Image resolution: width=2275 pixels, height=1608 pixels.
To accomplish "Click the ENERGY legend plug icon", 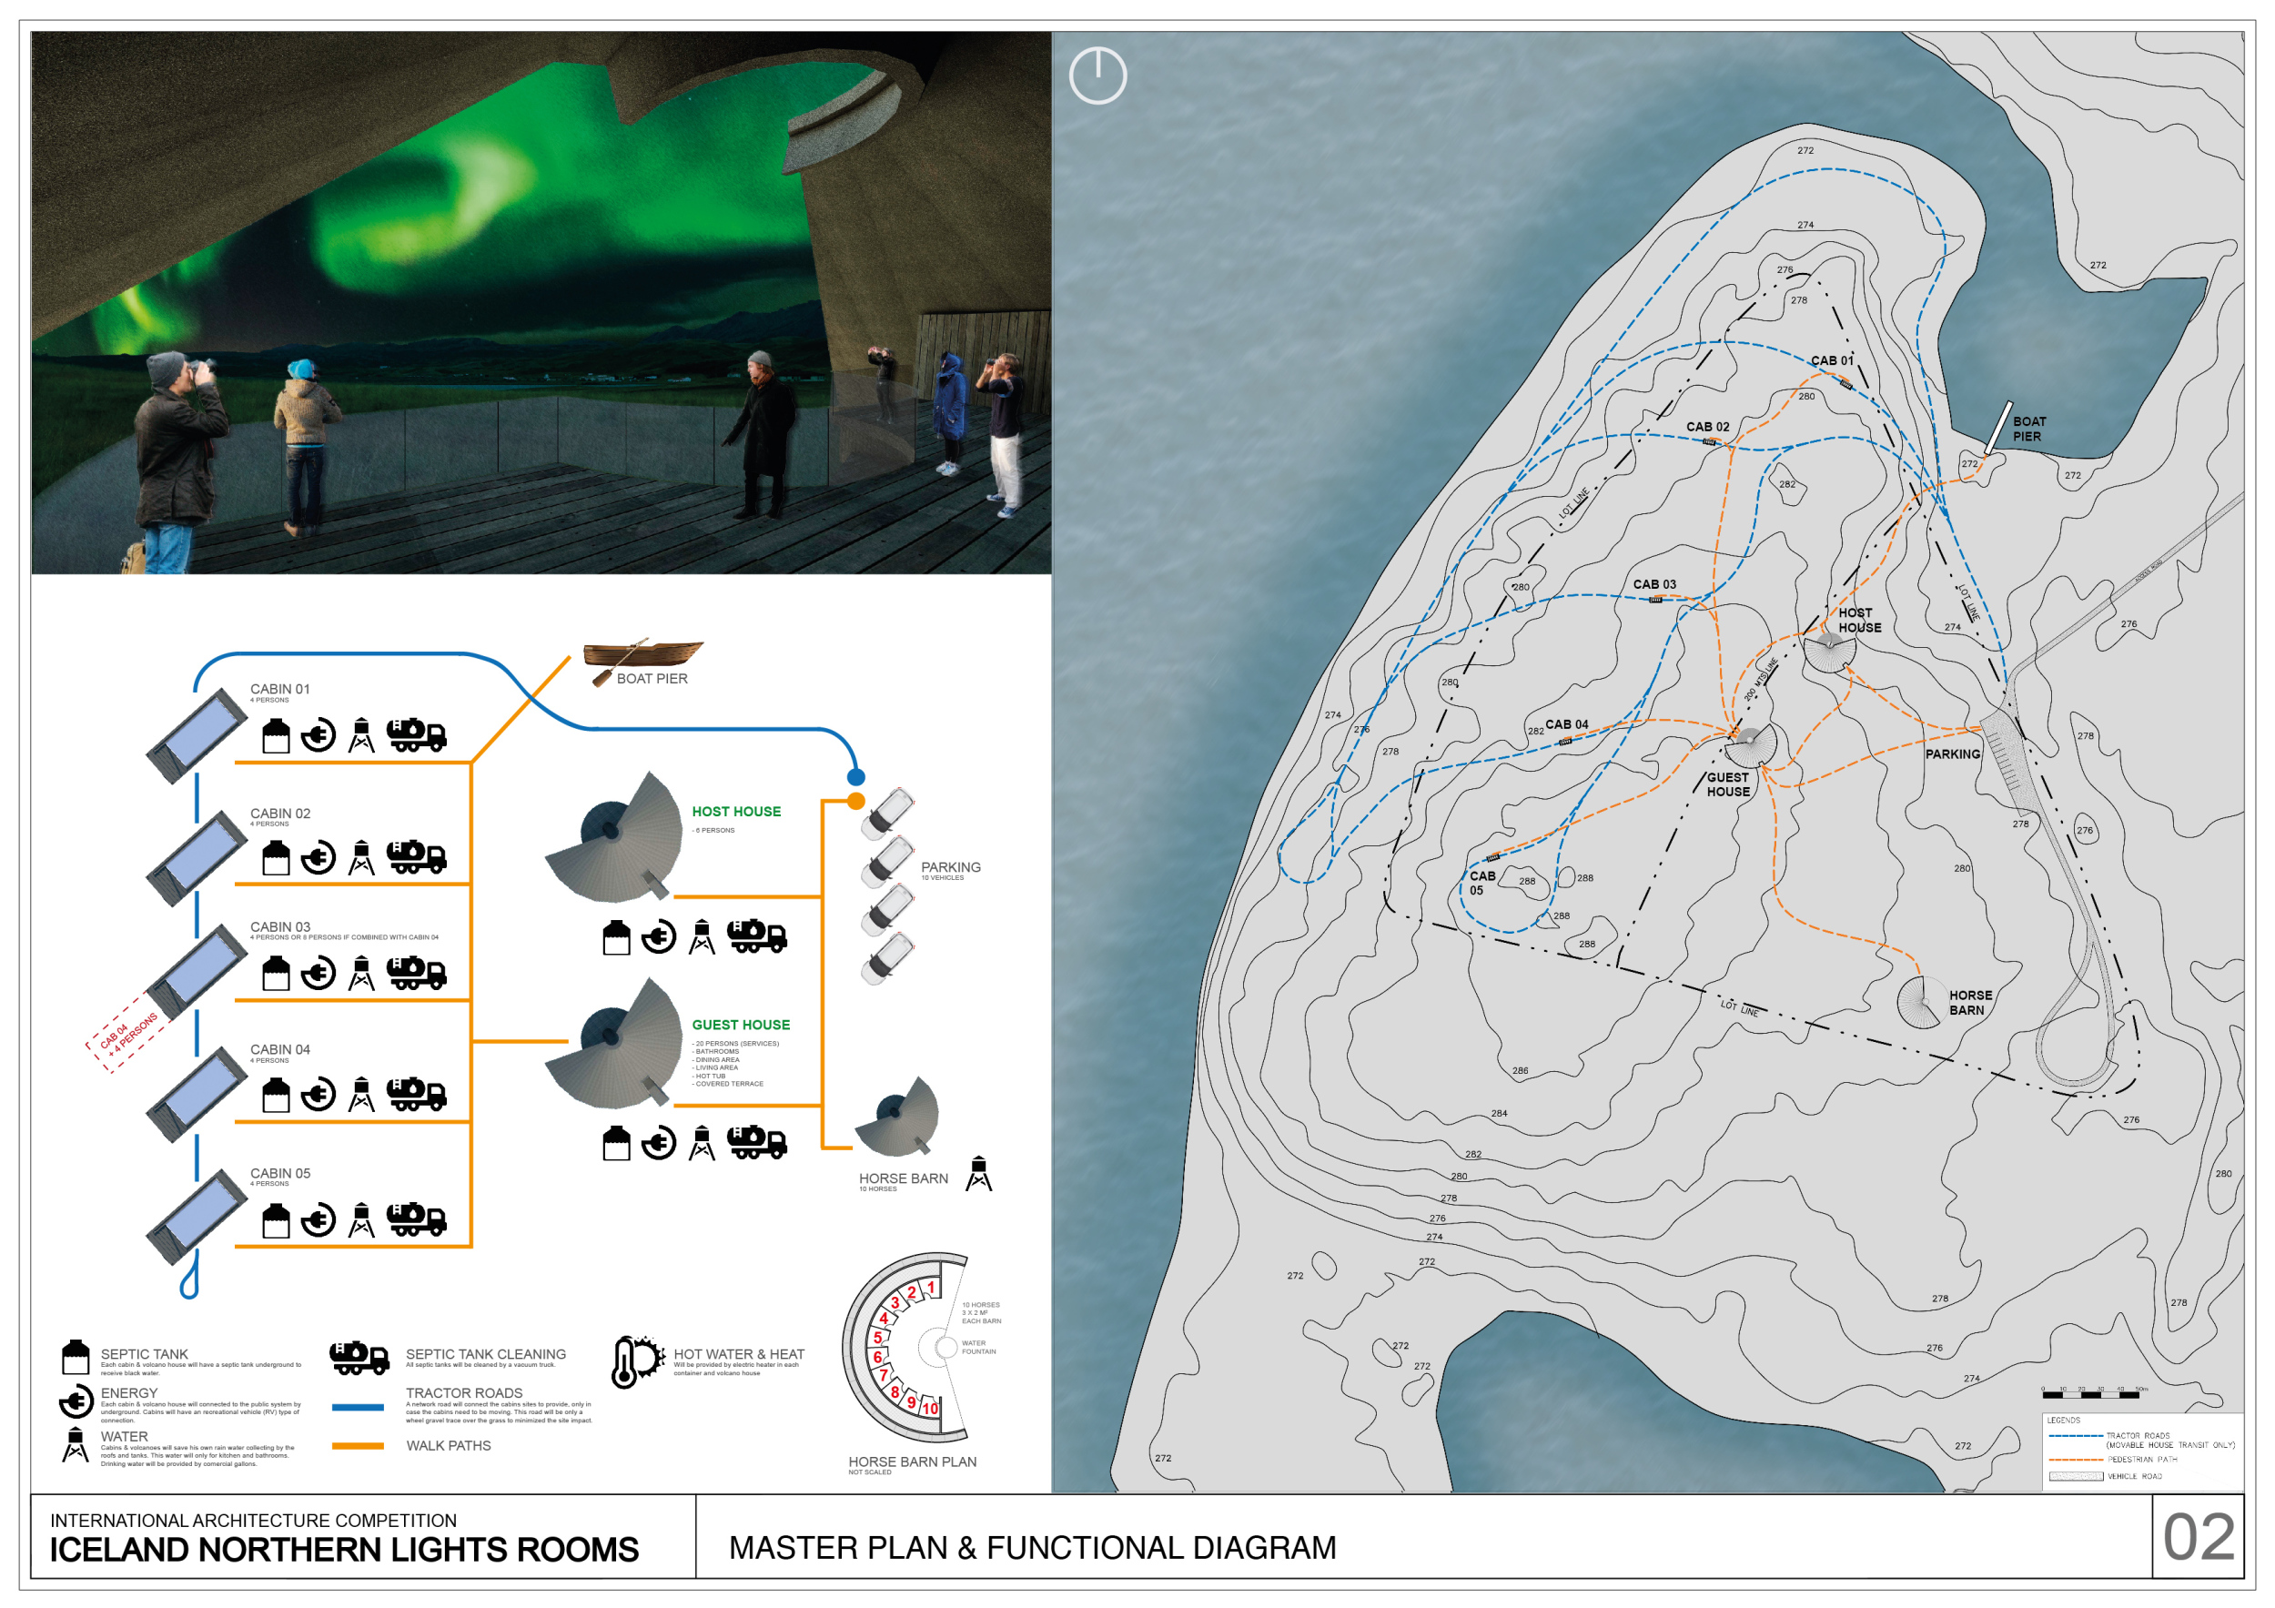I will pos(76,1403).
